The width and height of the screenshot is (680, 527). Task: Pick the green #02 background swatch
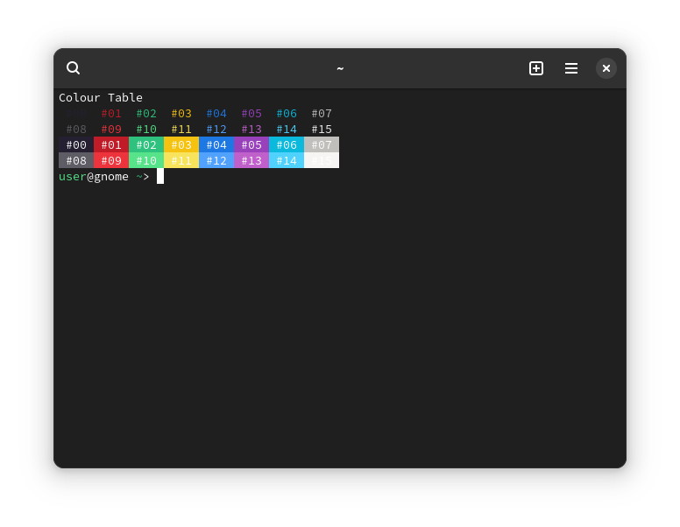[x=146, y=144]
